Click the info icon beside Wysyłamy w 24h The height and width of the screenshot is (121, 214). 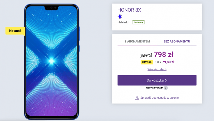pos(166,88)
